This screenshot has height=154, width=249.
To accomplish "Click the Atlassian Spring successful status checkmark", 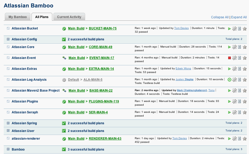I will (64, 123).
